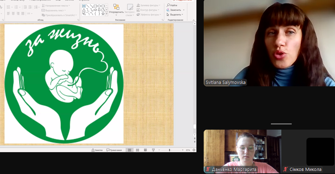Choose the Oval shape
This screenshot has height=174, width=335.
(x=99, y=6)
